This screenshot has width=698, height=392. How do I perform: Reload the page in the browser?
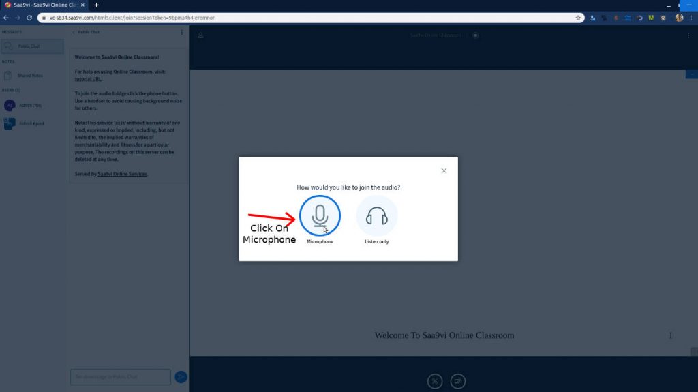coord(29,18)
